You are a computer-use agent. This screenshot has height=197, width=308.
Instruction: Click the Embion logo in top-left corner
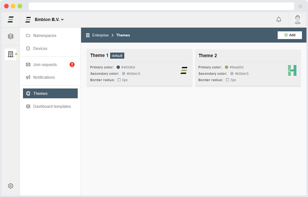coord(11,20)
